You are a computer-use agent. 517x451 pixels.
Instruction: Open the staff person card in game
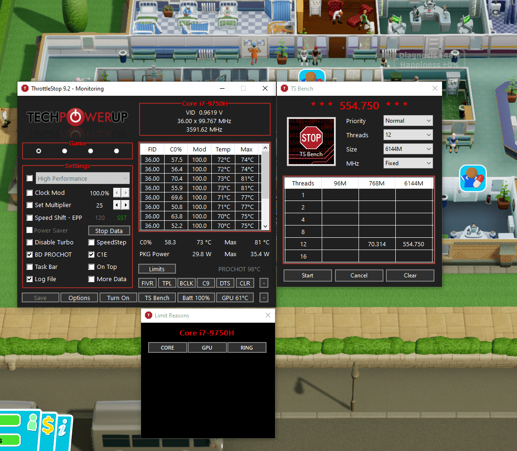tap(32, 423)
